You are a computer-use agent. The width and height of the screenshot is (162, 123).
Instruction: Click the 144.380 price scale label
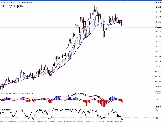pos(159,17)
